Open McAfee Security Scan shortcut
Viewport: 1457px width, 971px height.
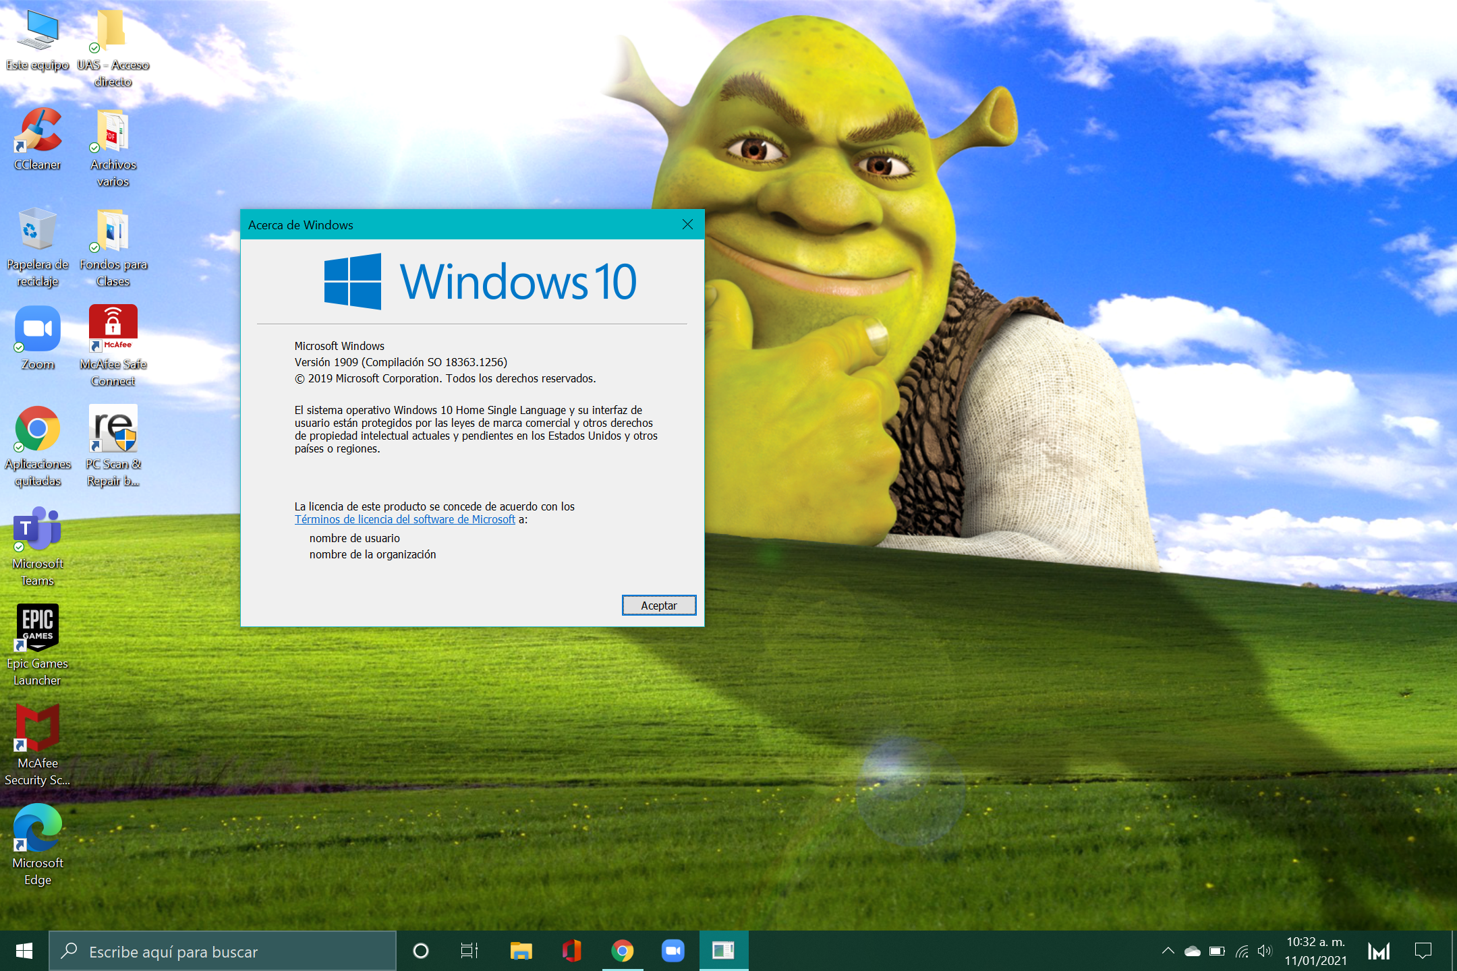click(x=38, y=746)
